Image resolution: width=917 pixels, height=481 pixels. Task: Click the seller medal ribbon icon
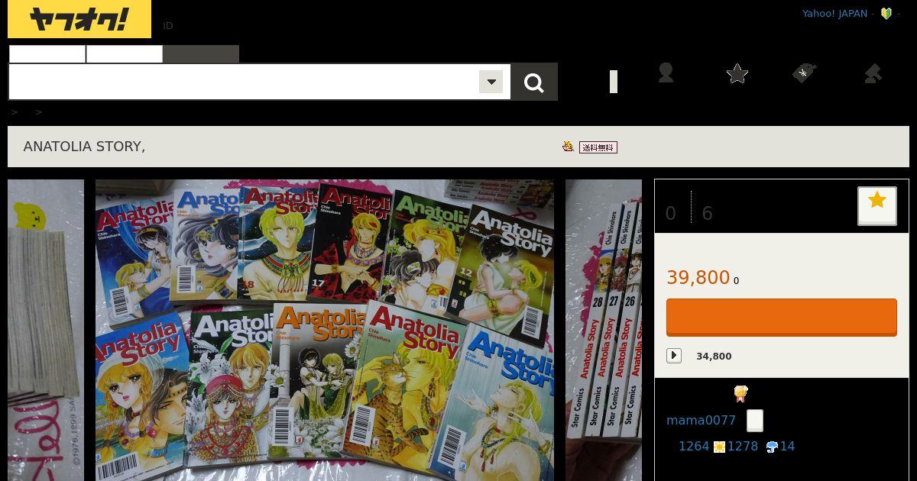coord(740,394)
